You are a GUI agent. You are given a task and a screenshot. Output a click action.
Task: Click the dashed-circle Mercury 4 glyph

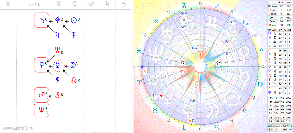click(59, 66)
